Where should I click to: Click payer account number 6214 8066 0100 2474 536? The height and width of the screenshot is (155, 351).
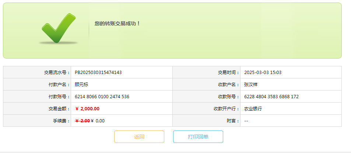pos(102,97)
